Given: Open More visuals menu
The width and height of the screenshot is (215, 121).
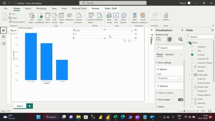Looking at the screenshot, I should (123, 18).
